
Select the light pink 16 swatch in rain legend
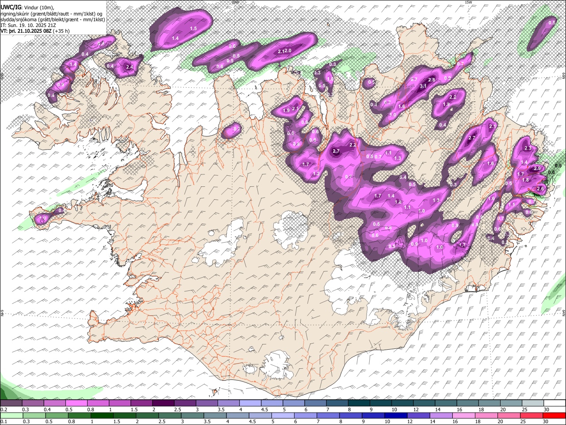(464, 415)
